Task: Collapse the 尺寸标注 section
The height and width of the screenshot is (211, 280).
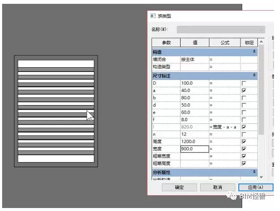Action: coord(254,75)
